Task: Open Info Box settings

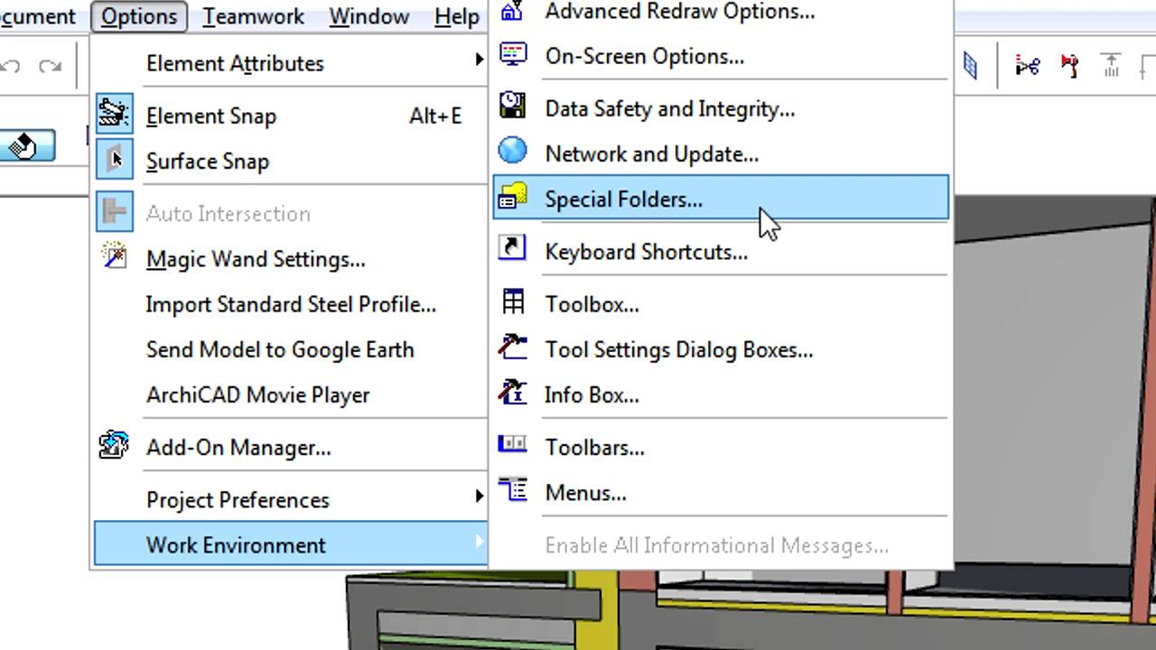Action: pos(592,395)
